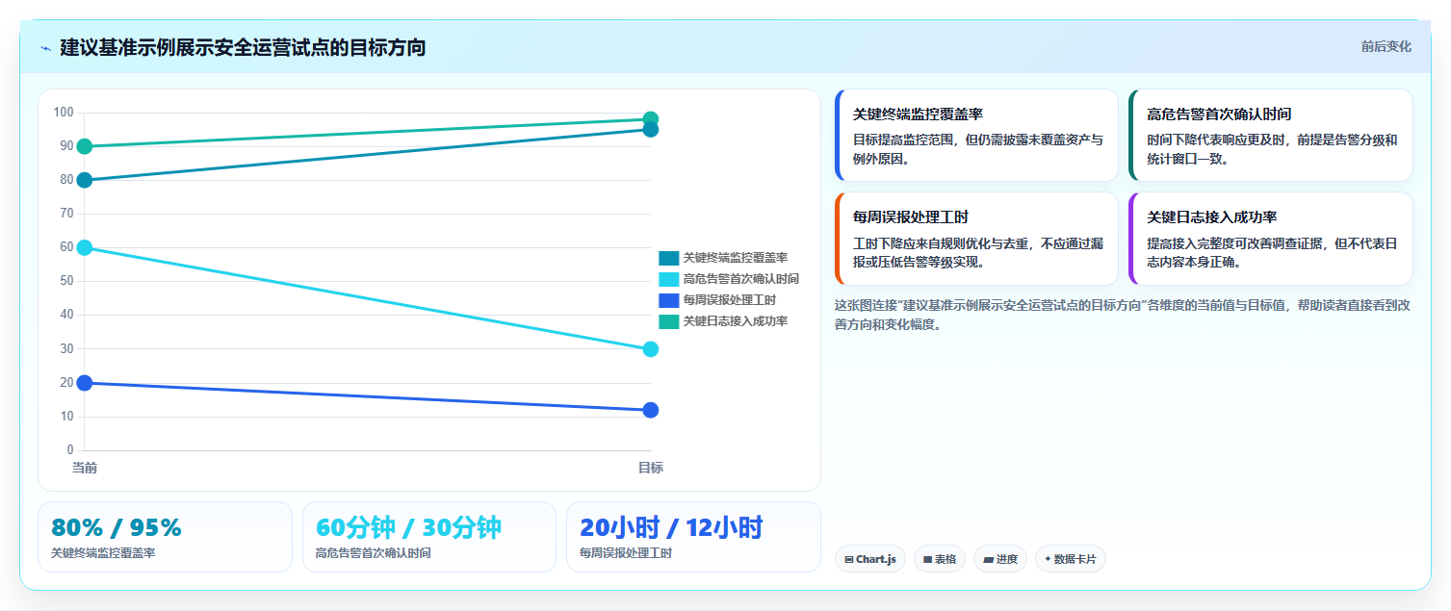Open the 关键日志接入成功率 info card

pyautogui.click(x=1270, y=239)
